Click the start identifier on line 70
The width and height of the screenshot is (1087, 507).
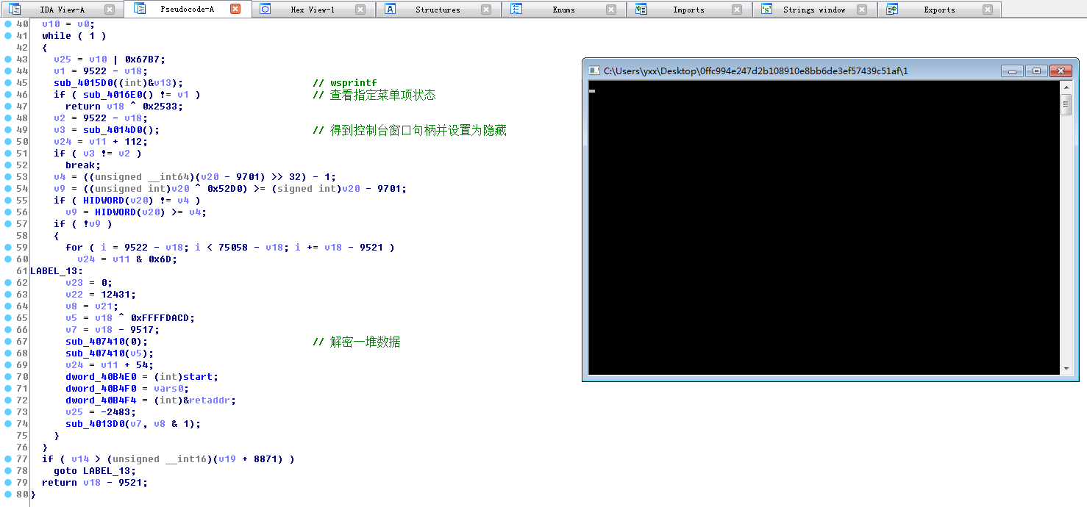pos(198,376)
